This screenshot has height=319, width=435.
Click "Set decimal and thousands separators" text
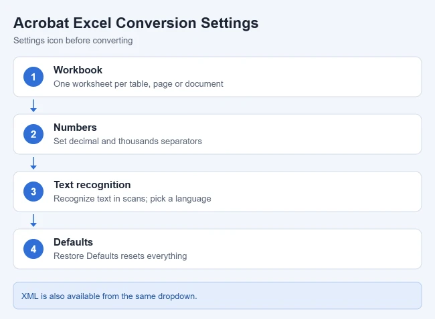click(128, 141)
